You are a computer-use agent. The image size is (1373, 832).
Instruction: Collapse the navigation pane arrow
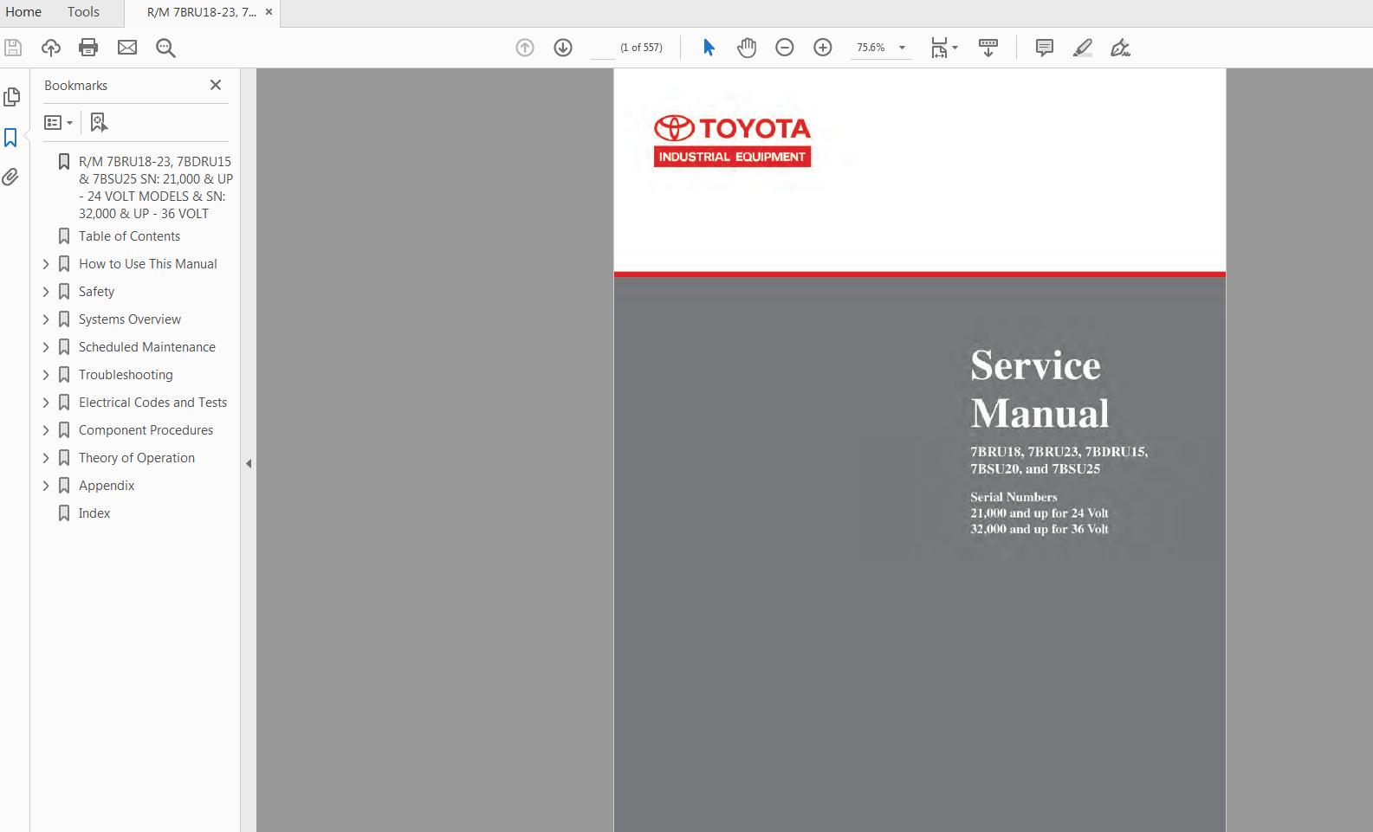[249, 463]
